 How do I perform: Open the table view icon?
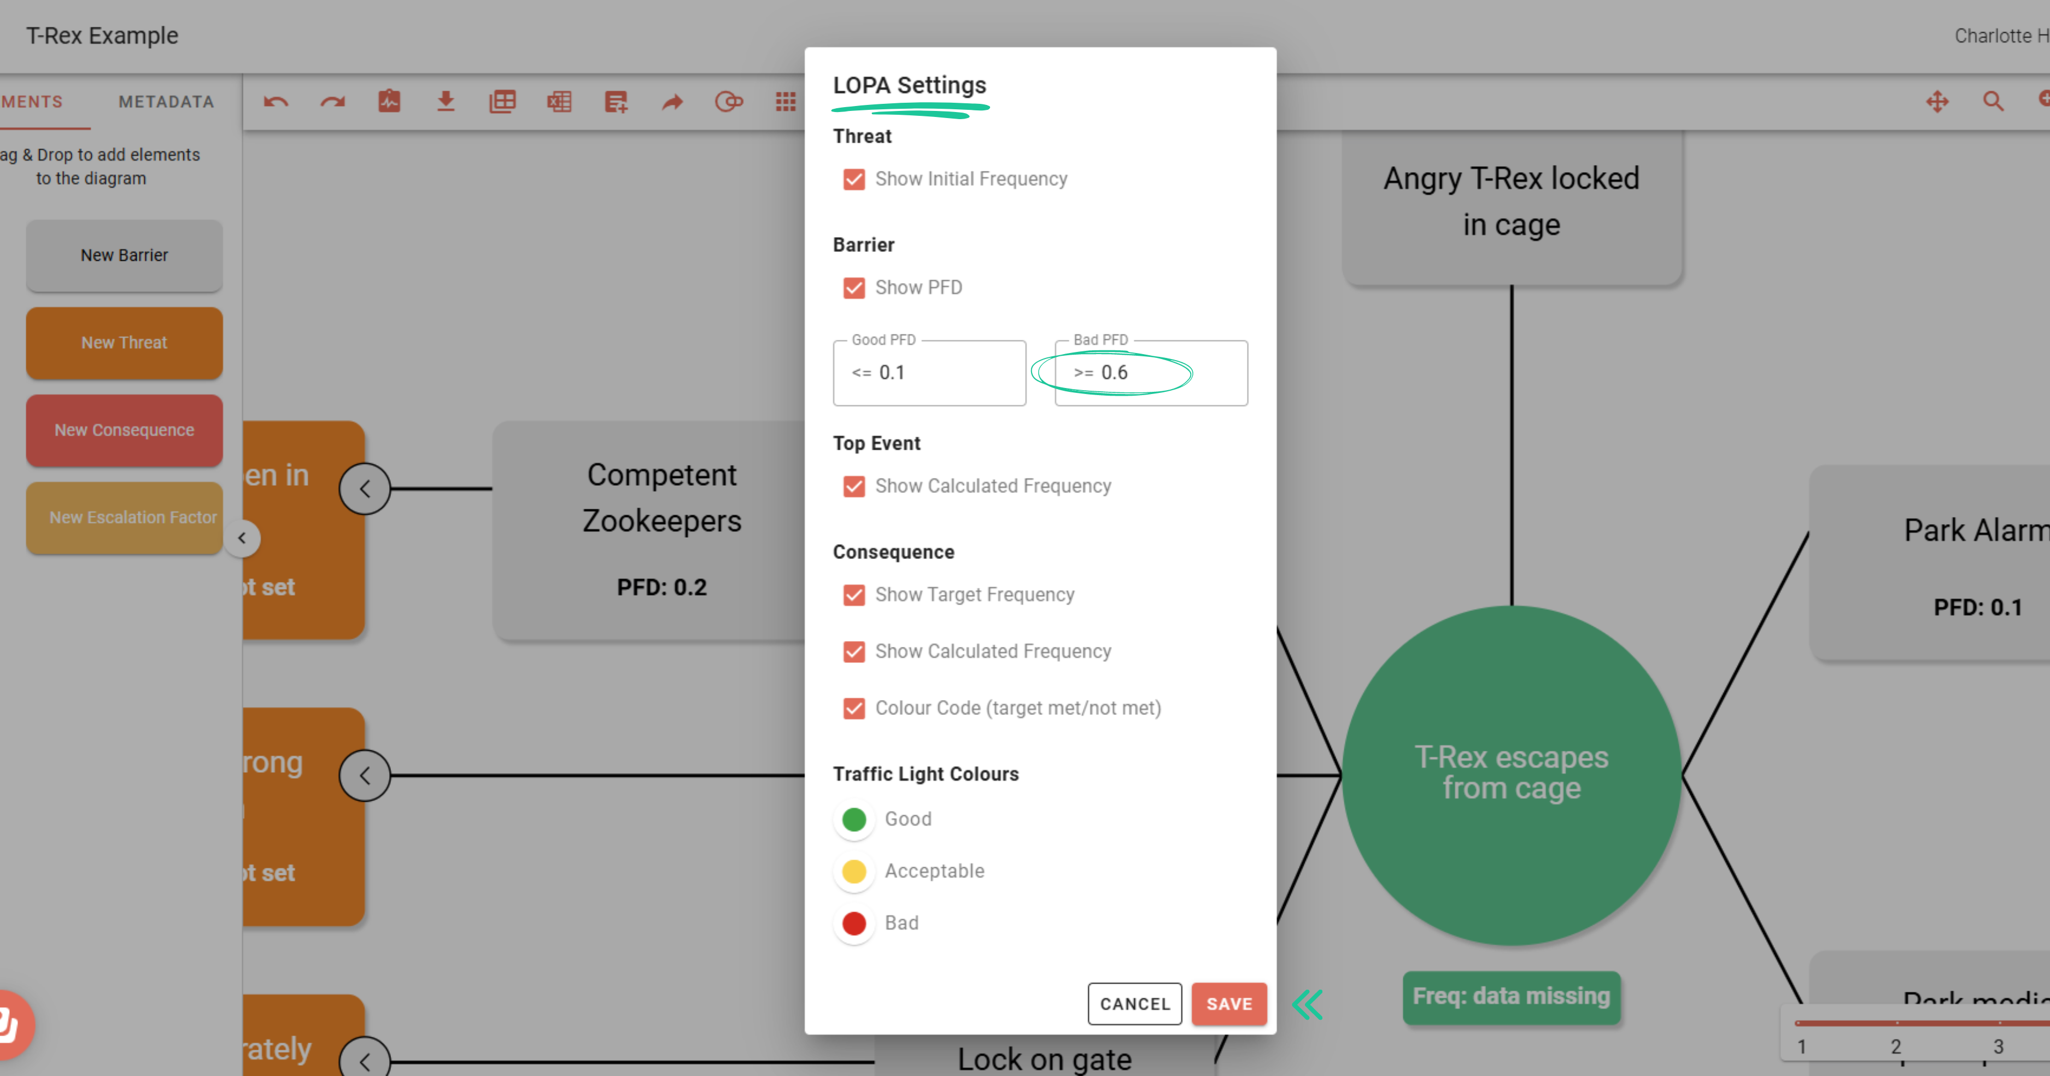(502, 102)
